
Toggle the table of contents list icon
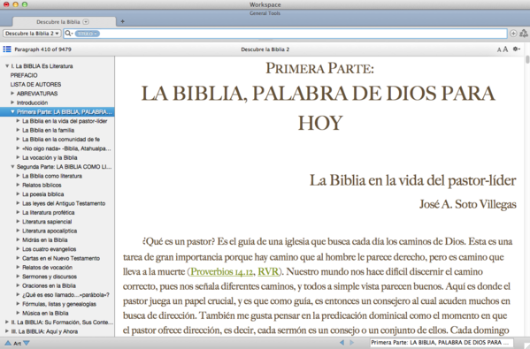click(7, 49)
